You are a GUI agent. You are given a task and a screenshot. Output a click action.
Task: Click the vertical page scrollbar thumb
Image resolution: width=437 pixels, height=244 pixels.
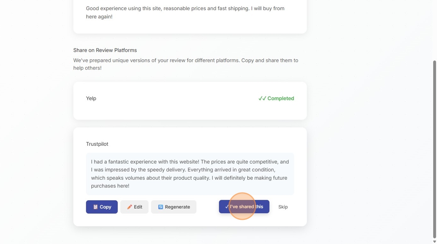point(435,148)
